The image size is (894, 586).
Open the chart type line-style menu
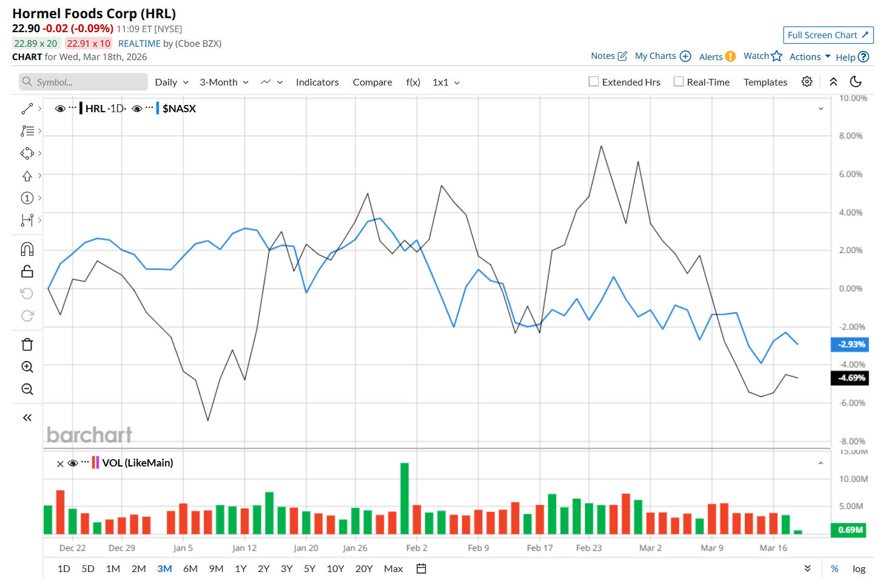(272, 82)
